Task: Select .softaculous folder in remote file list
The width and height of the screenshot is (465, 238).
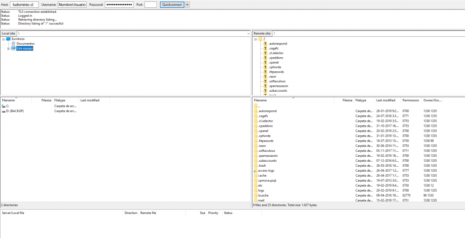Action: tap(266, 151)
